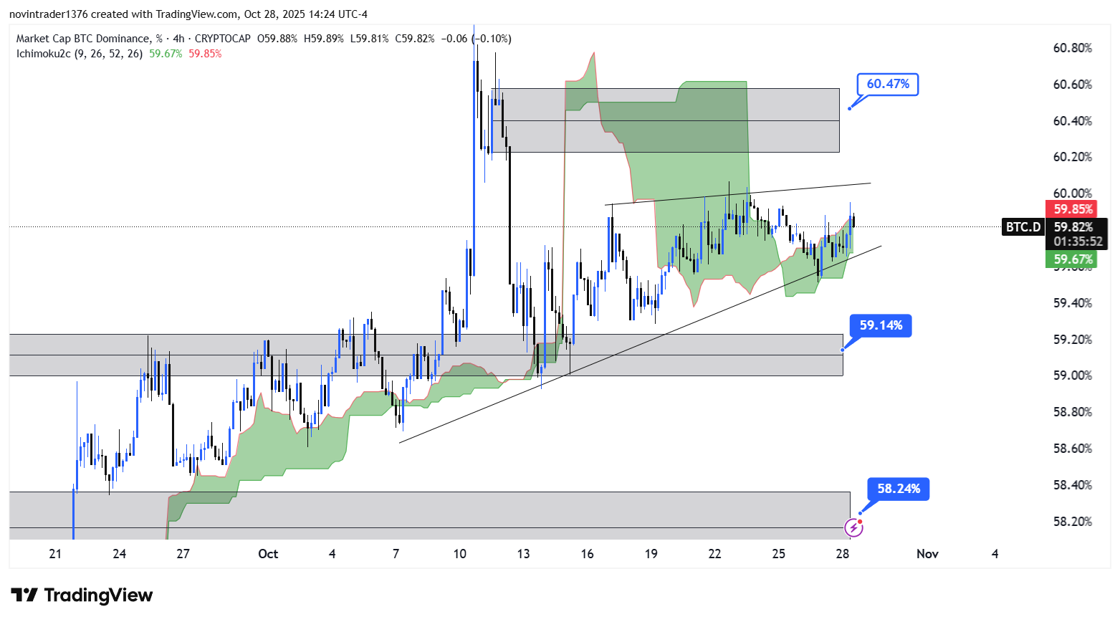Viewport: 1120px width, 622px height.
Task: Click the green 59.67% price axis tag
Action: 1073,259
